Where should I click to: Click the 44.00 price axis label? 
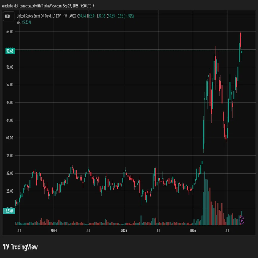(10, 120)
